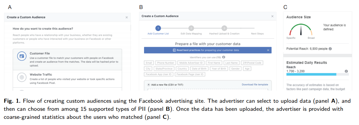Click the info icon beside the Reach estimate
The height and width of the screenshot is (125, 359).
coord(346,71)
